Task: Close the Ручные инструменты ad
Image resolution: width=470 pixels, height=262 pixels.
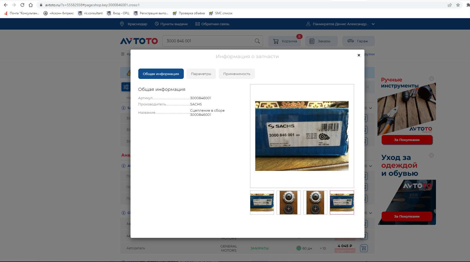Action: click(x=432, y=79)
